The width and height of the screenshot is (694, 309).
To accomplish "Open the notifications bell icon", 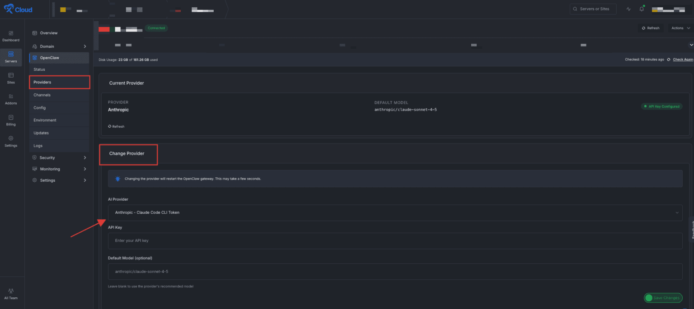I will tap(641, 9).
